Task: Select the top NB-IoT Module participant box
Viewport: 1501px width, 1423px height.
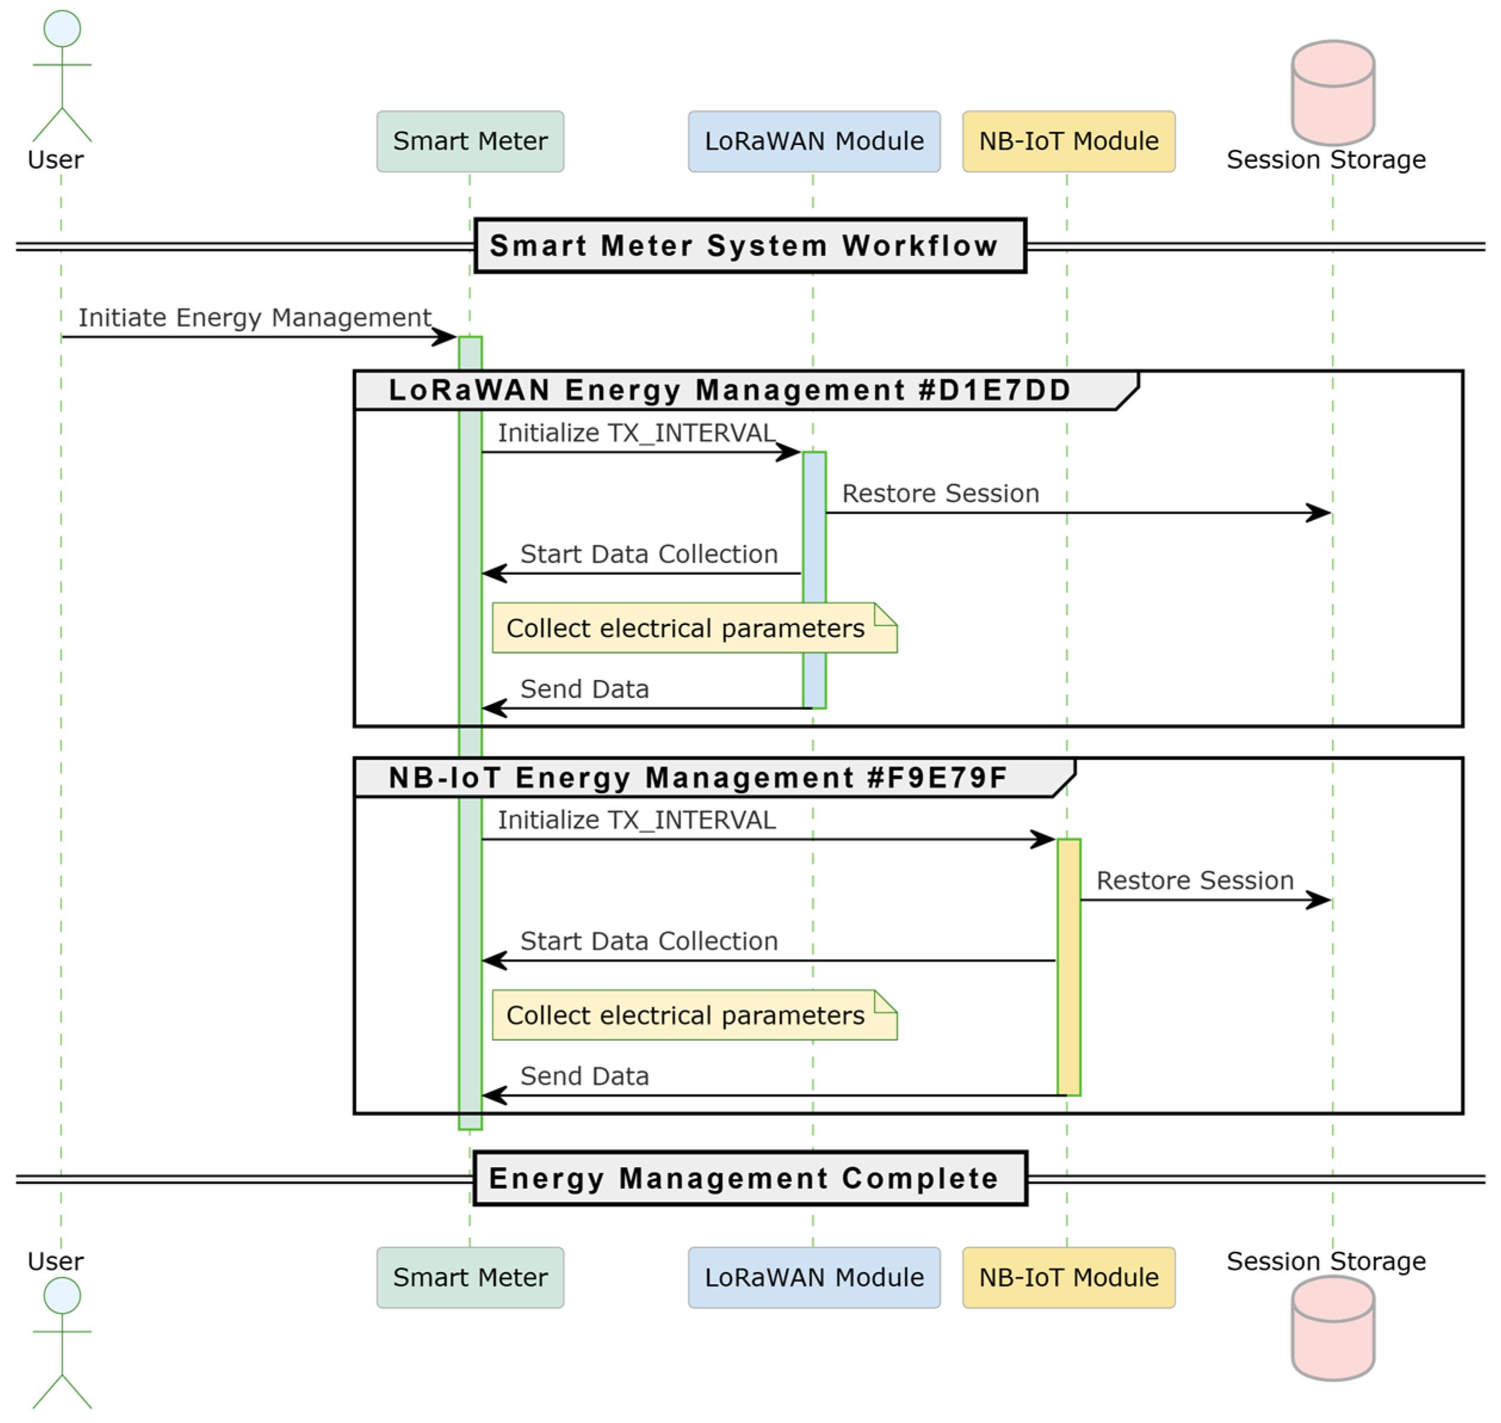Action: (1068, 141)
